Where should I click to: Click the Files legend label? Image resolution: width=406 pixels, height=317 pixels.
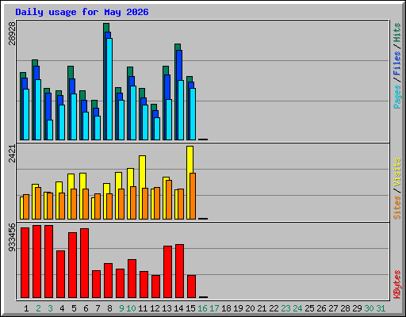[396, 63]
